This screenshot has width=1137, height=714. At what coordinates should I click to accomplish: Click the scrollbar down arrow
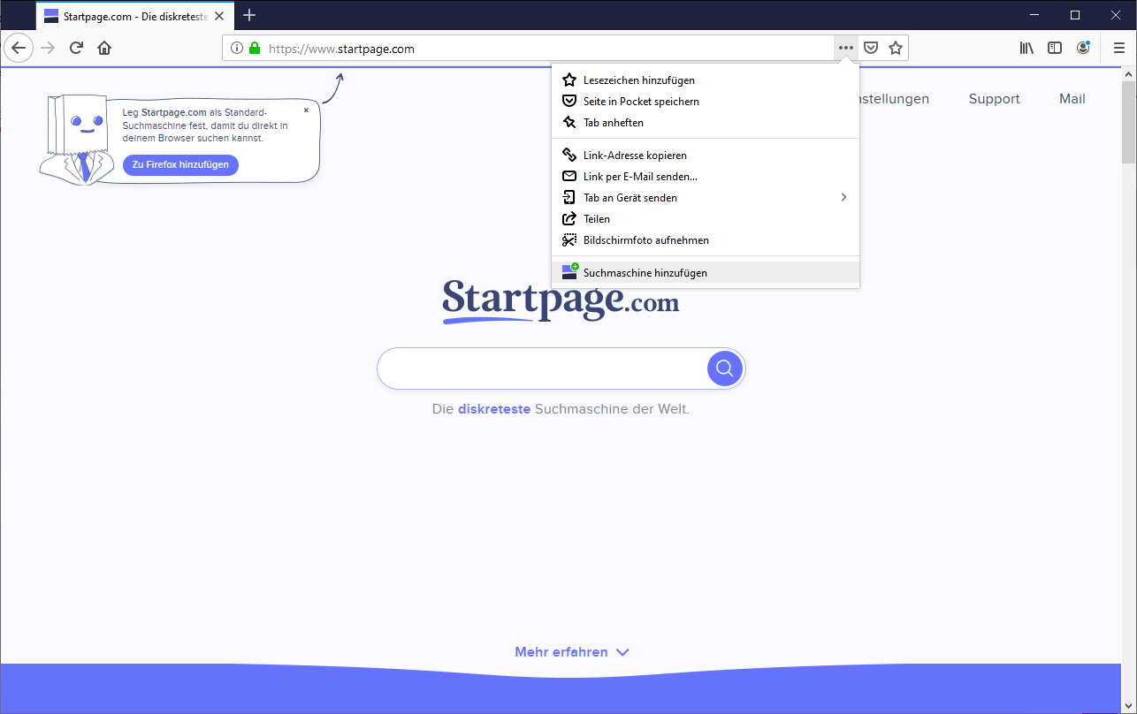tap(1128, 704)
